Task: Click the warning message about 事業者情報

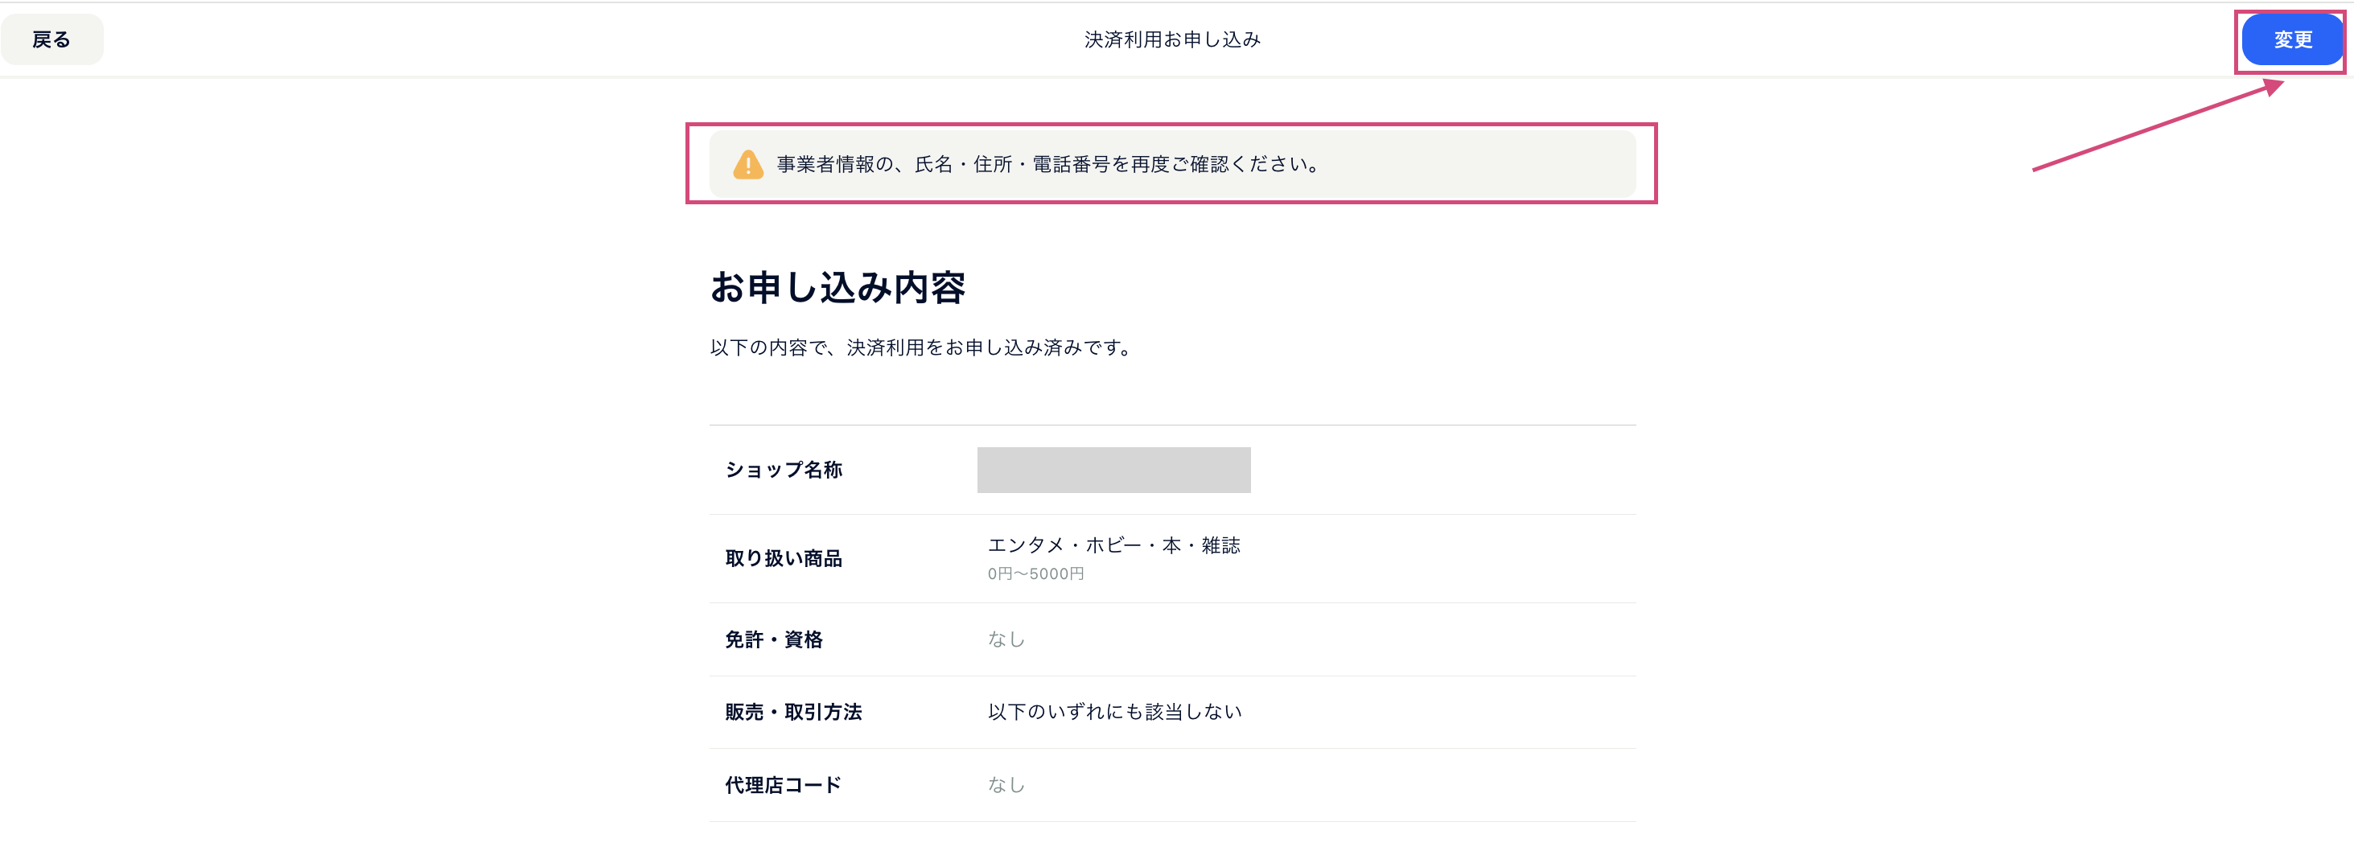Action: tap(1048, 165)
